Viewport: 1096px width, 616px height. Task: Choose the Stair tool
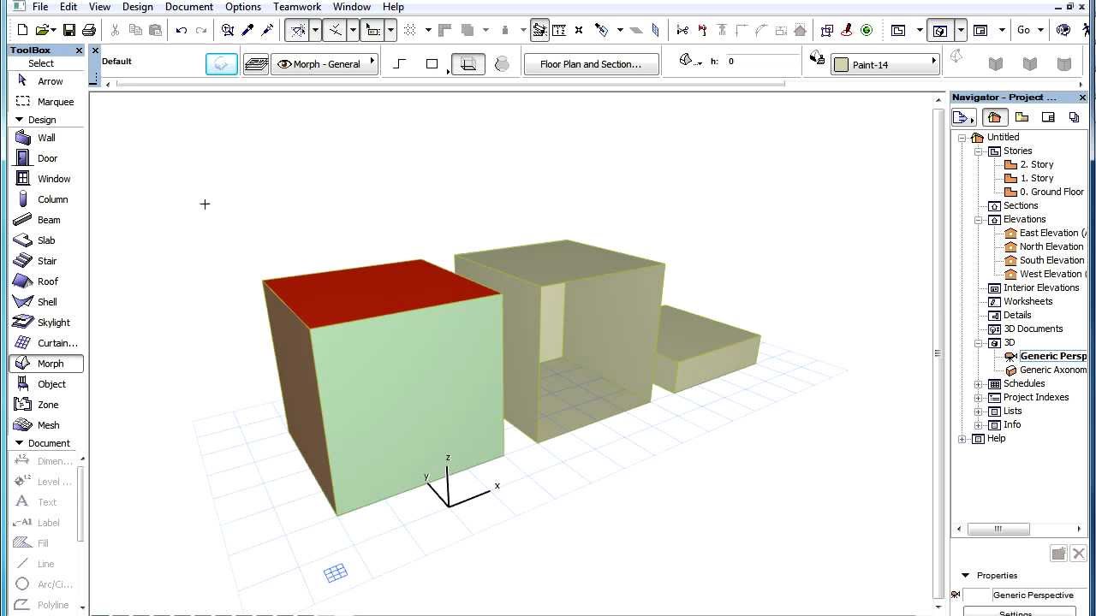[x=46, y=261]
